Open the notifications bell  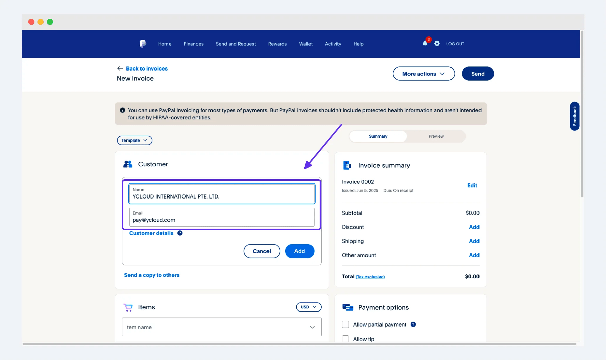pyautogui.click(x=425, y=44)
